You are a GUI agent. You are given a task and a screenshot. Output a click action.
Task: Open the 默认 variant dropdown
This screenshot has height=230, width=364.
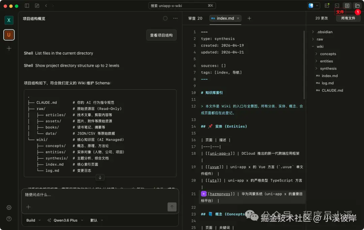click(97, 220)
